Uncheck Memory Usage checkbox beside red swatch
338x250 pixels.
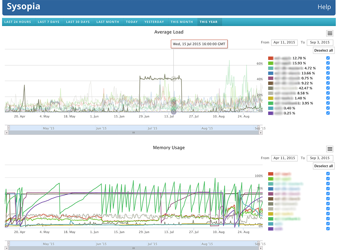pos(328,173)
